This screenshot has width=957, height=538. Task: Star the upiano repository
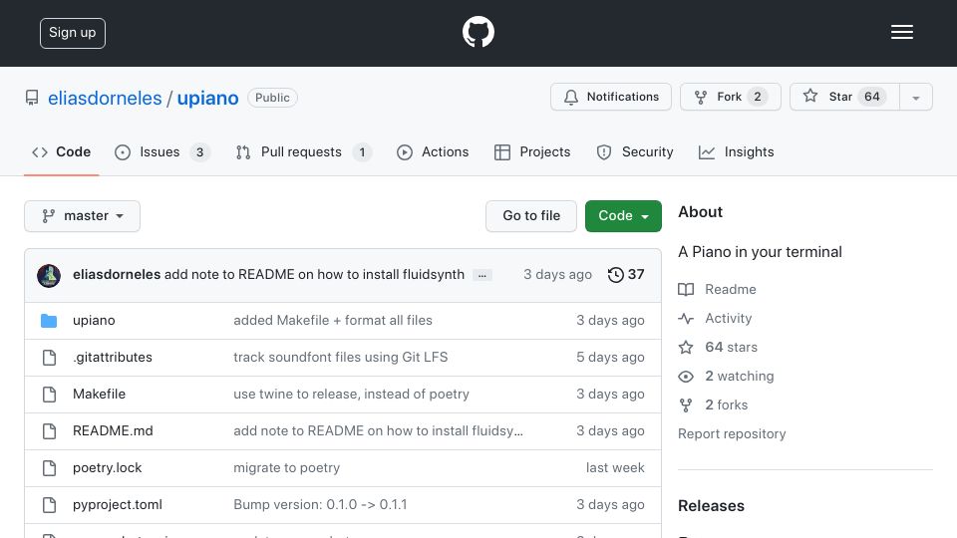pyautogui.click(x=844, y=97)
